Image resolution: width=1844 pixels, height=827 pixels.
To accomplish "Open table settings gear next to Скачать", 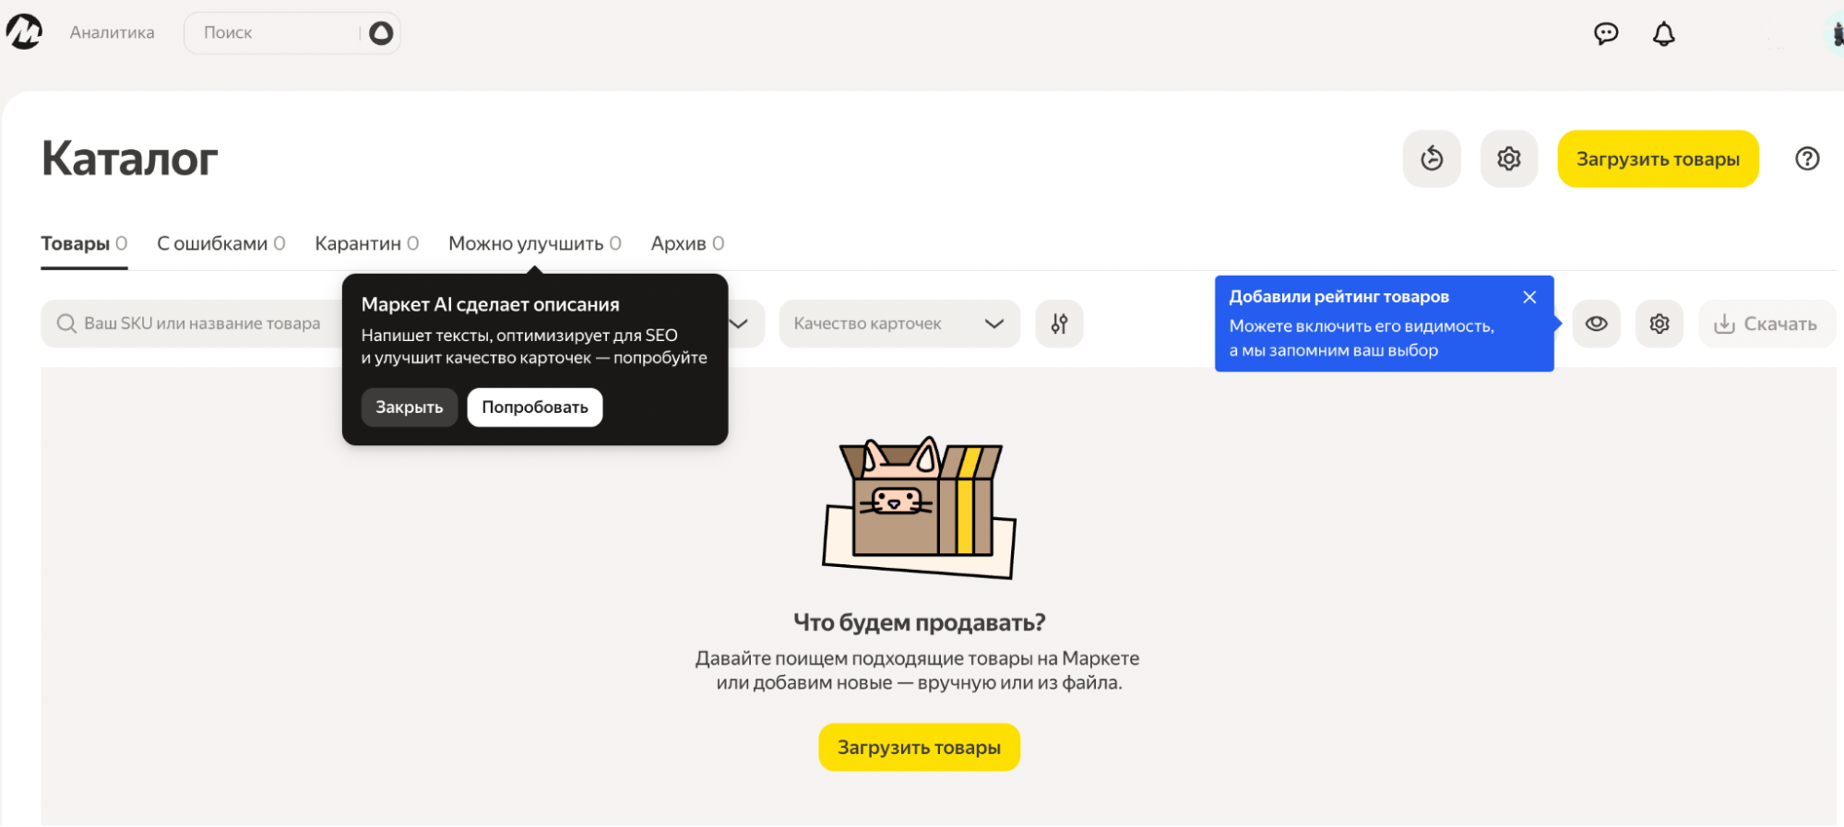I will [x=1660, y=324].
